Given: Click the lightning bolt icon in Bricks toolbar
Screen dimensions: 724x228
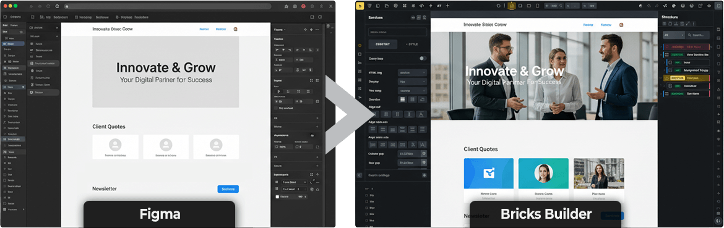Looking at the screenshot, I should pos(430,6).
